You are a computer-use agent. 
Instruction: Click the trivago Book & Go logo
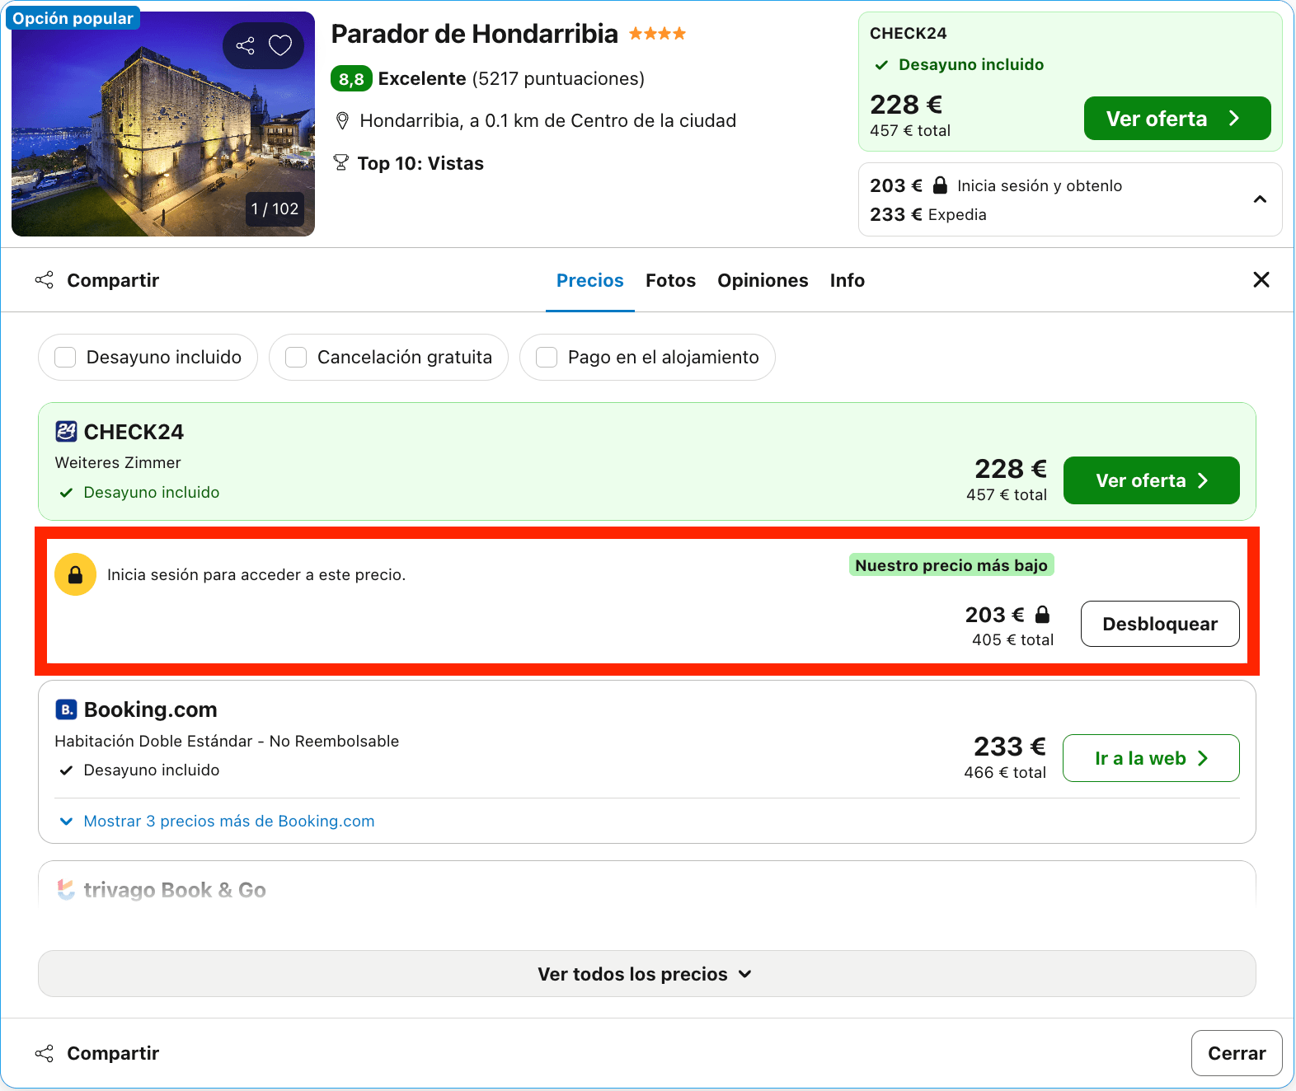tap(66, 890)
